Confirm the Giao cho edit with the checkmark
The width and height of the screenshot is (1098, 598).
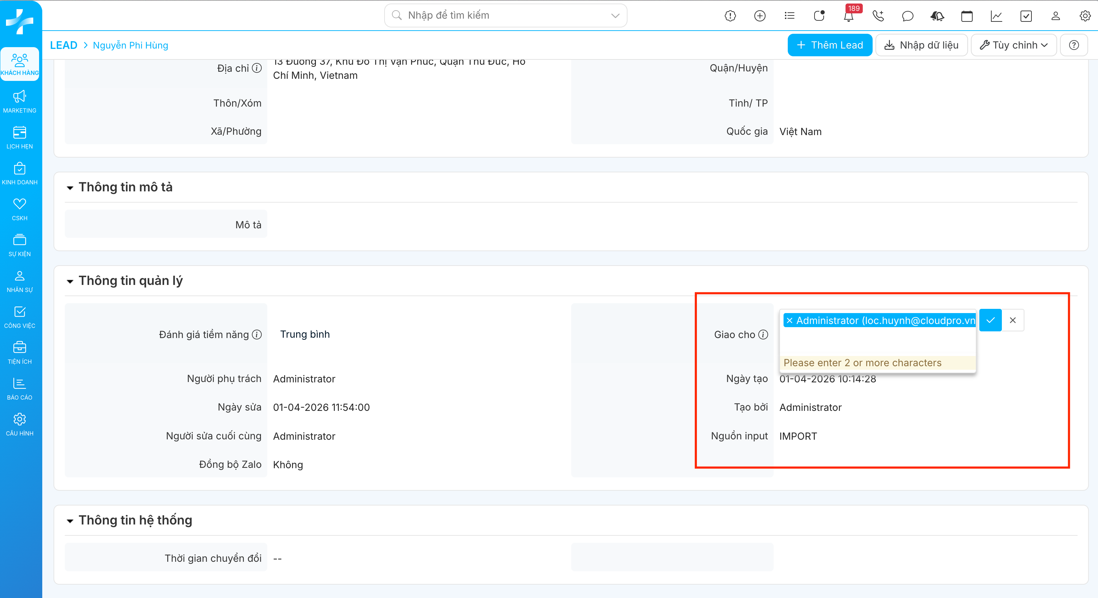tap(990, 320)
